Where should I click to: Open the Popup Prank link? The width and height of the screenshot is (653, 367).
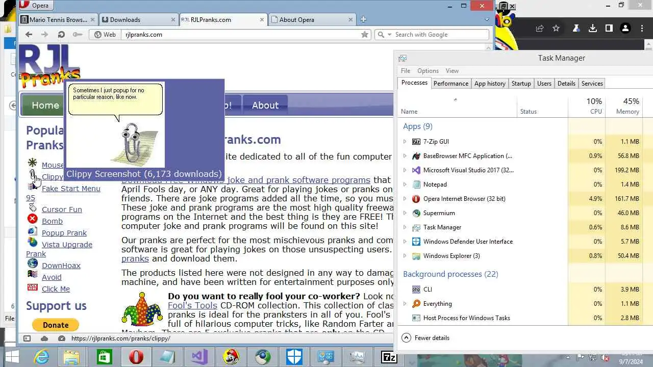pos(64,233)
